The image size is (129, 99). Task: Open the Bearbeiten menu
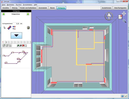click(11, 5)
